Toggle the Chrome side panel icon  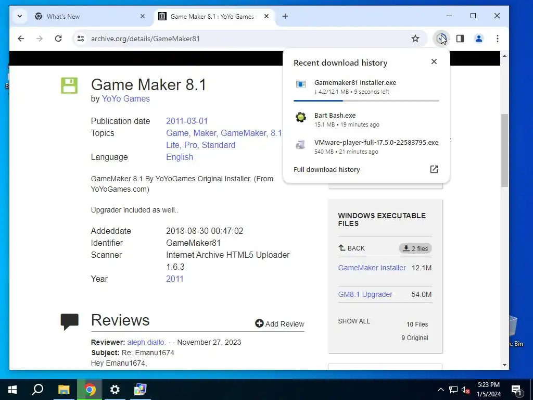tap(460, 39)
